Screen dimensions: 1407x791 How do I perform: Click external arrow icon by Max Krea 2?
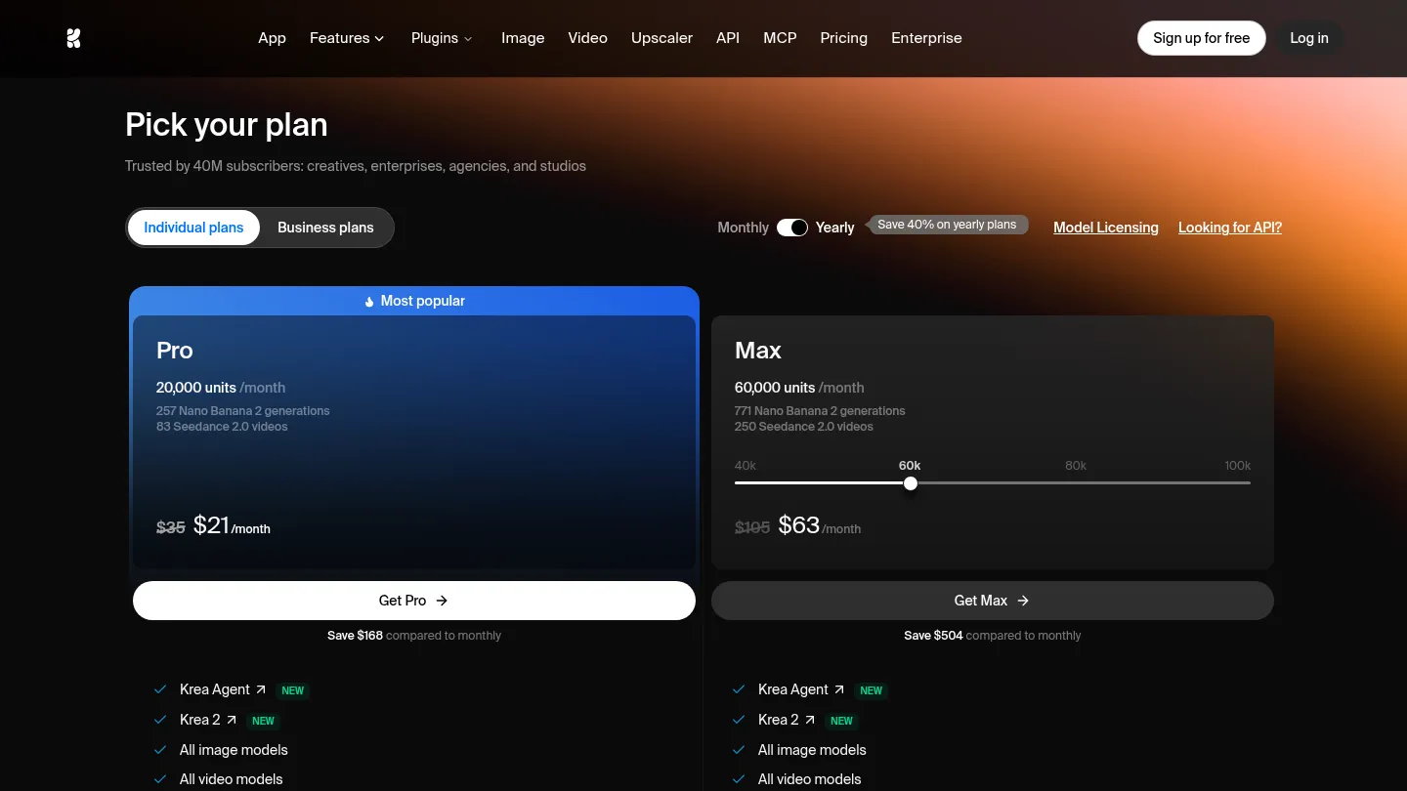coord(810,720)
